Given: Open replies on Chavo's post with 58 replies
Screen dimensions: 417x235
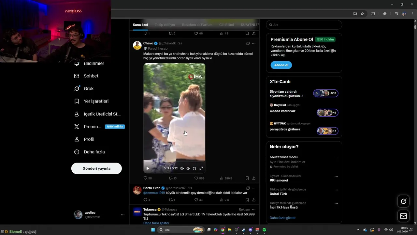Looking at the screenshot, I should click(x=148, y=178).
